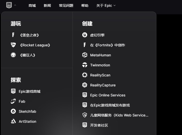This screenshot has height=135, width=182.
Task: Click the Twinmotion icon
Action: (x=85, y=65)
